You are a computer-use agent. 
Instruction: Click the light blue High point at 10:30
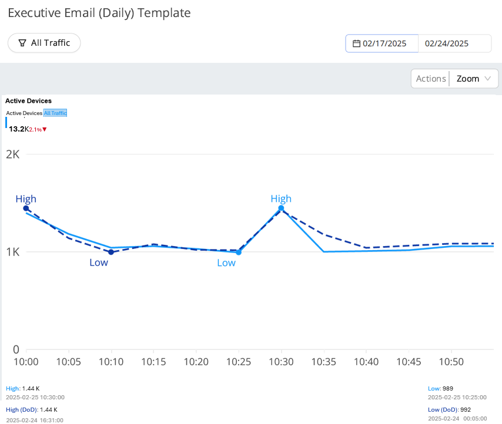(281, 208)
